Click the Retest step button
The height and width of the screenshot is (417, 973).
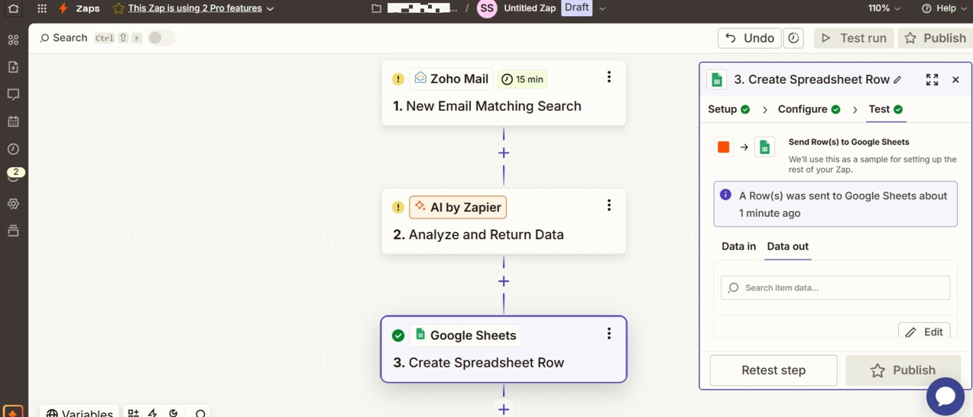tap(774, 370)
